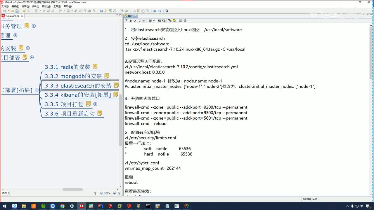
Task: Pick text background highlight color in notes
Action: pos(174,21)
